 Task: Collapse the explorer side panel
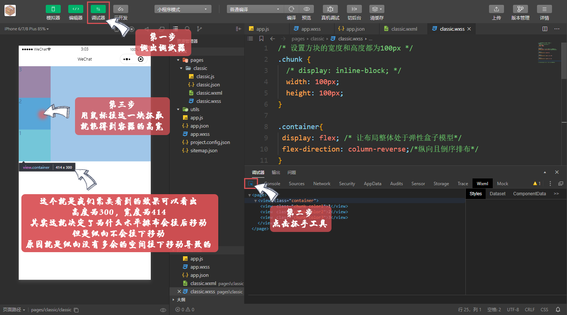tap(238, 29)
